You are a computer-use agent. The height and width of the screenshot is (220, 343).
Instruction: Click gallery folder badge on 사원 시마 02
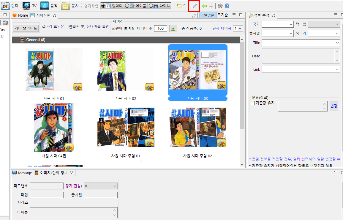click(150, 87)
